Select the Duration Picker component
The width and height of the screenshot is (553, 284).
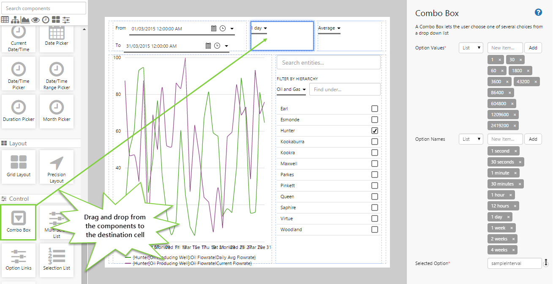pyautogui.click(x=19, y=112)
